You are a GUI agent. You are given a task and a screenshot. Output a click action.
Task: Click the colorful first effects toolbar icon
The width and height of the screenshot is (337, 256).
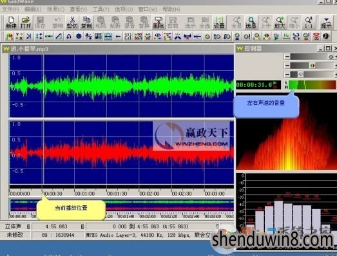tap(9, 37)
